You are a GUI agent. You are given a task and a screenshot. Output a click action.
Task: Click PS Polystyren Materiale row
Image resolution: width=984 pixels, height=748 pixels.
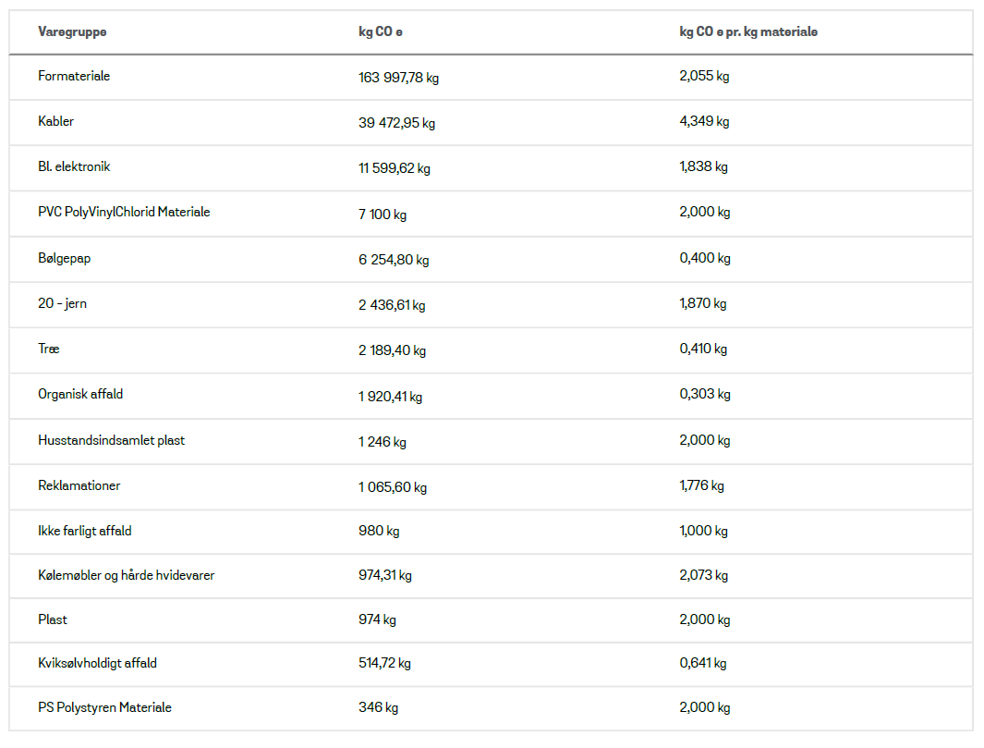491,708
